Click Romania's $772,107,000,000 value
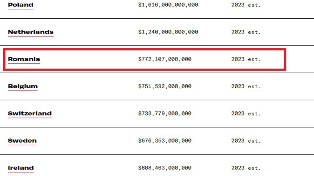Viewport: 314px width, 176px height. (x=165, y=59)
